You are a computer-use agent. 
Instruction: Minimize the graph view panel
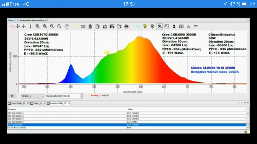(x=247, y=20)
